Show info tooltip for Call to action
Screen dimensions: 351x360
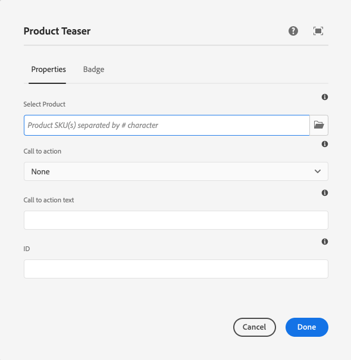tap(325, 144)
